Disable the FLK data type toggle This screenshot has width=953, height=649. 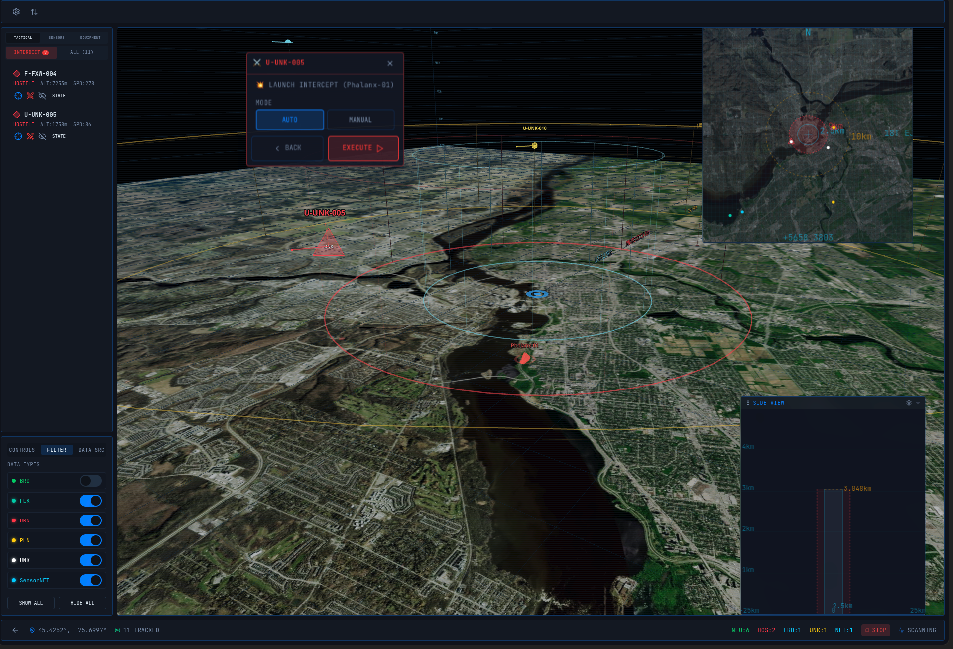pos(91,501)
